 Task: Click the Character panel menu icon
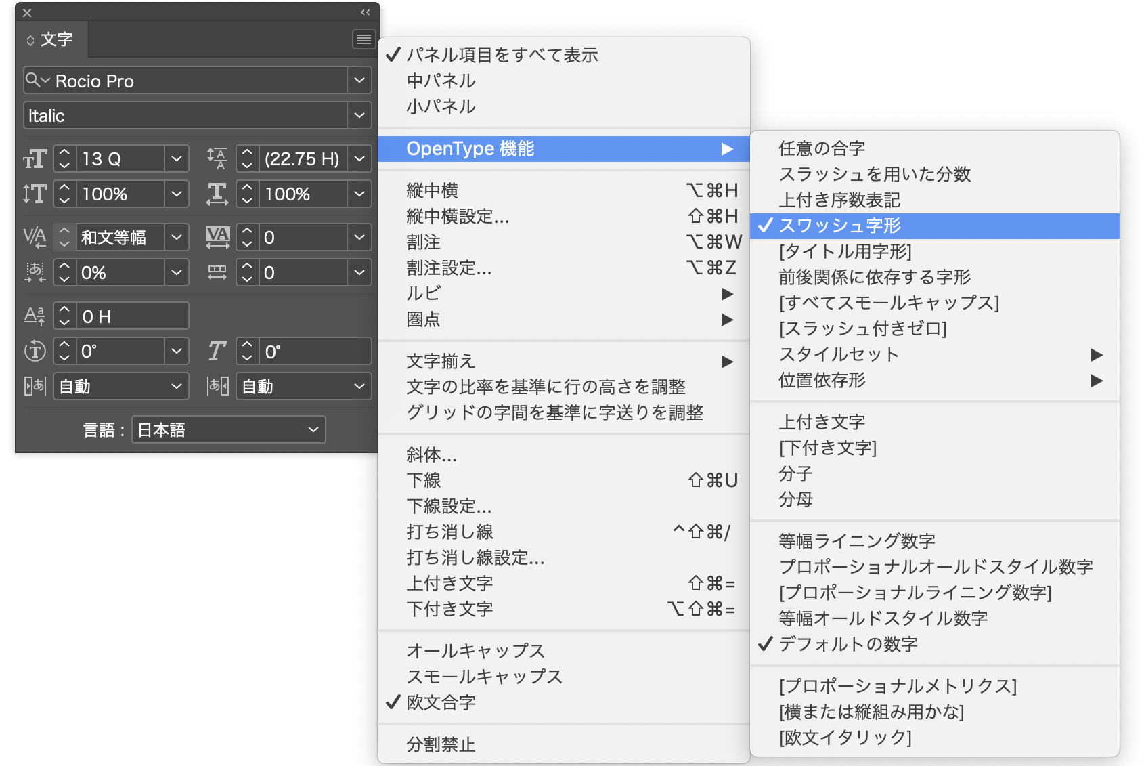coord(364,39)
